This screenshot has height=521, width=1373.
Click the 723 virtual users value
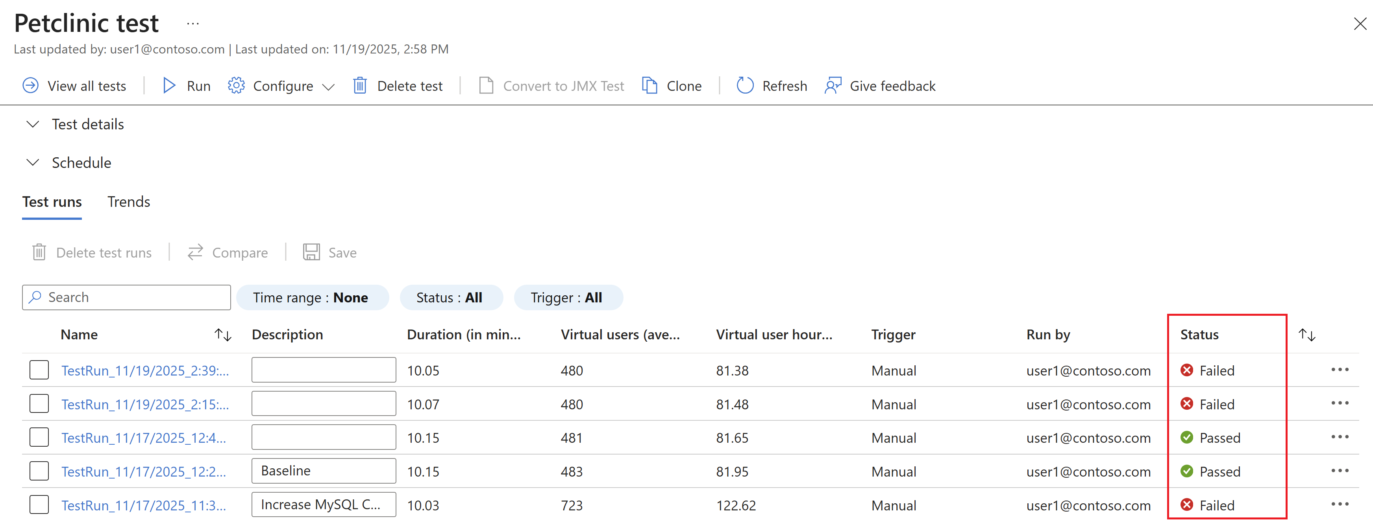[572, 506]
